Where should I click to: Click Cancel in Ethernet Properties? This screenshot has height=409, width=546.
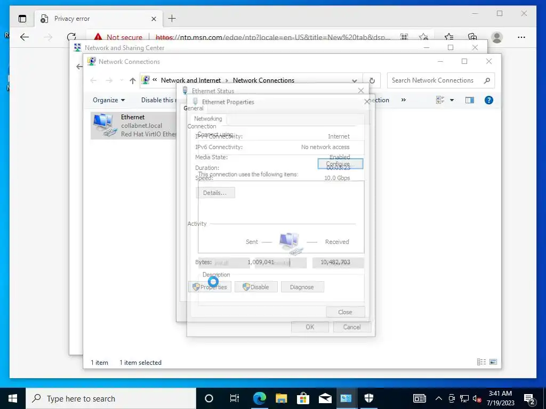pyautogui.click(x=352, y=327)
